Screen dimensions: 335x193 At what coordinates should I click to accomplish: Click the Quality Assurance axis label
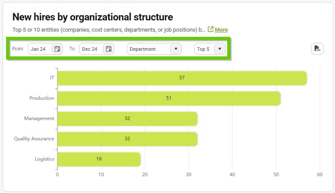[34, 139]
